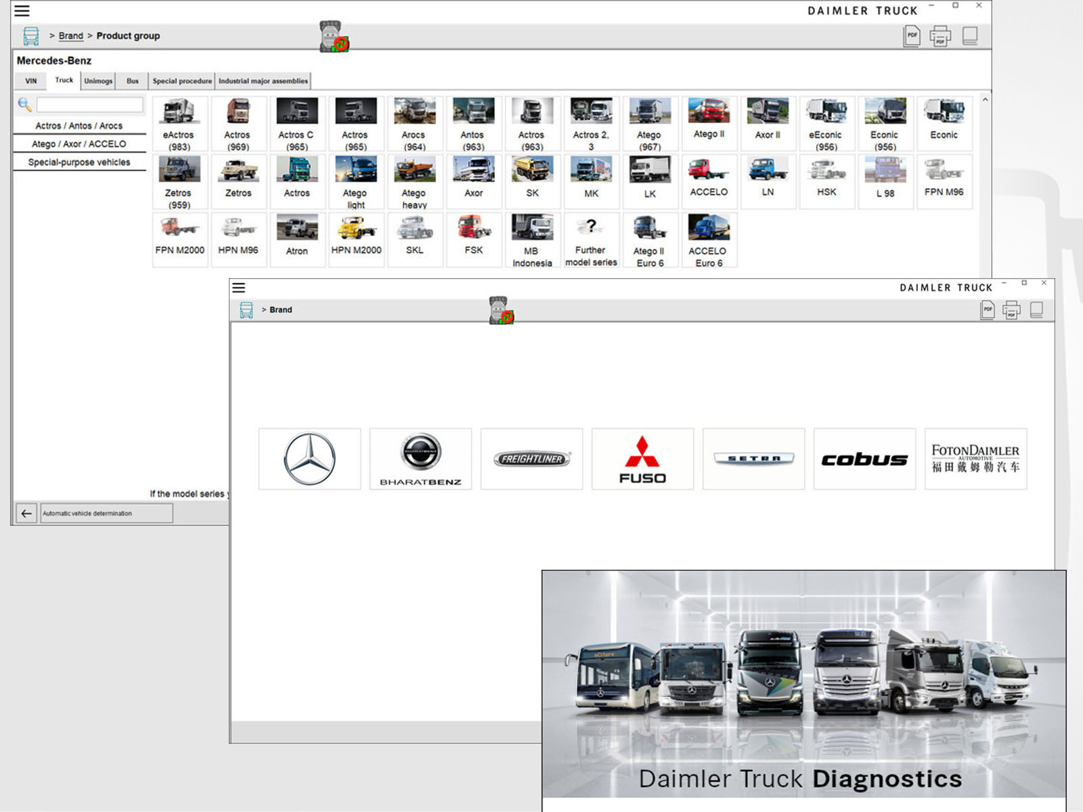Click print PDF icon in Product group window

pos(940,36)
